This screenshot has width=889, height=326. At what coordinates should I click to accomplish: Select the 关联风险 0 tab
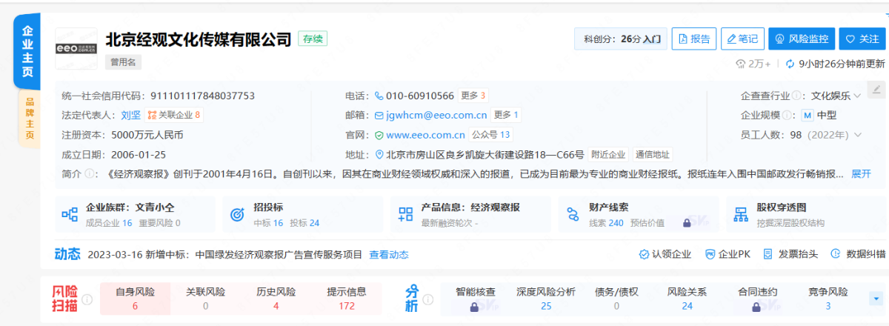(205, 298)
